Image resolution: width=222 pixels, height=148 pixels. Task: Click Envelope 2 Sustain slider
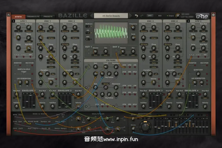point(66,102)
